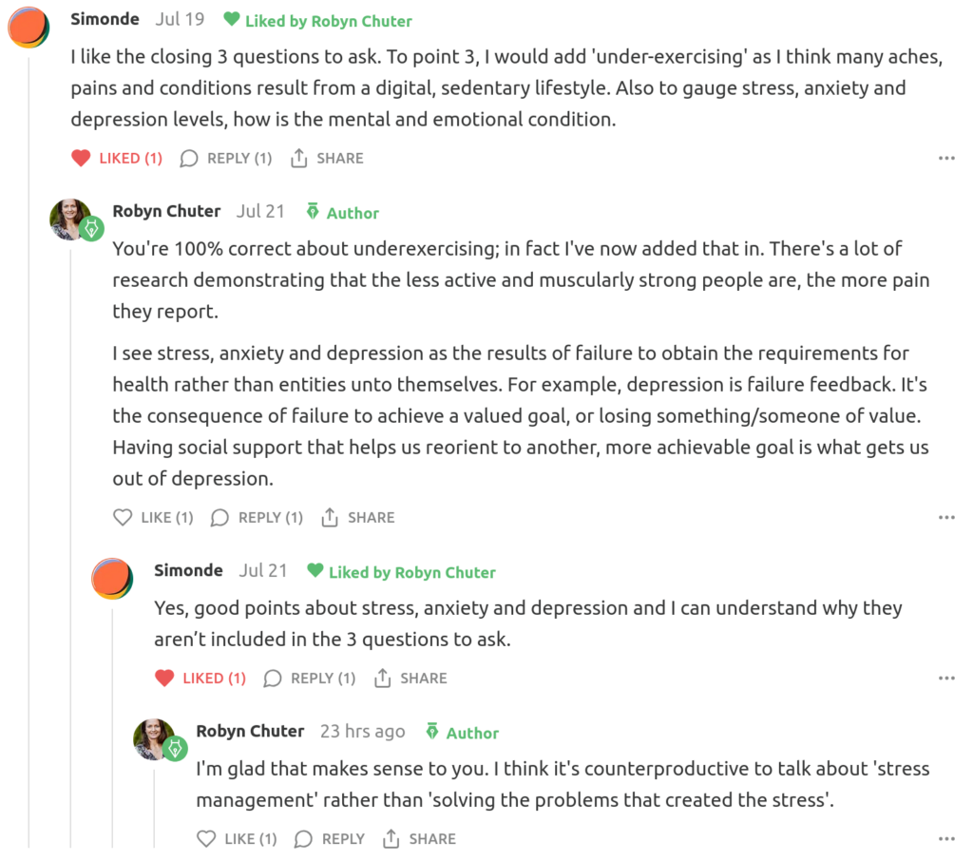Open ellipsis menu on Robyn's underexercising reply

point(946,518)
